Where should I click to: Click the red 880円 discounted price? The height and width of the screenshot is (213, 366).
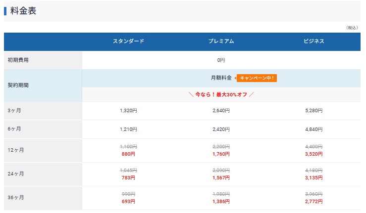click(x=128, y=154)
